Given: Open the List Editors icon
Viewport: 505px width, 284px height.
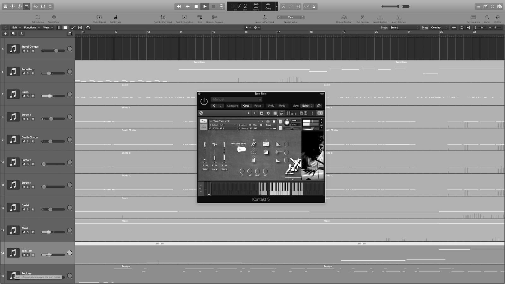Looking at the screenshot, I should click(x=478, y=6).
